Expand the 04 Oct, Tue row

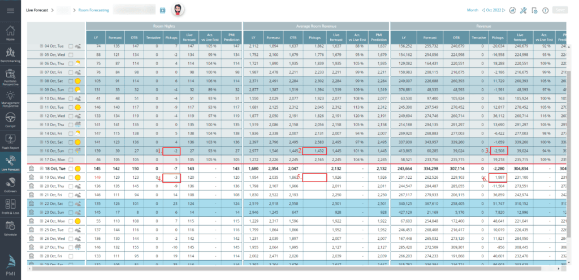point(41,46)
